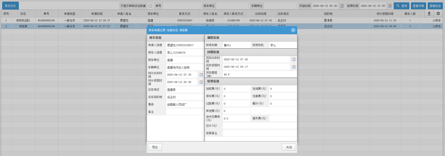The height and width of the screenshot is (156, 445).
Task: Open the calendar for 实际出车时间
Action: tap(294, 59)
